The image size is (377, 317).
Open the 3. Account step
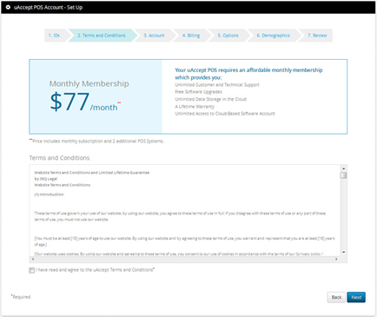(154, 36)
